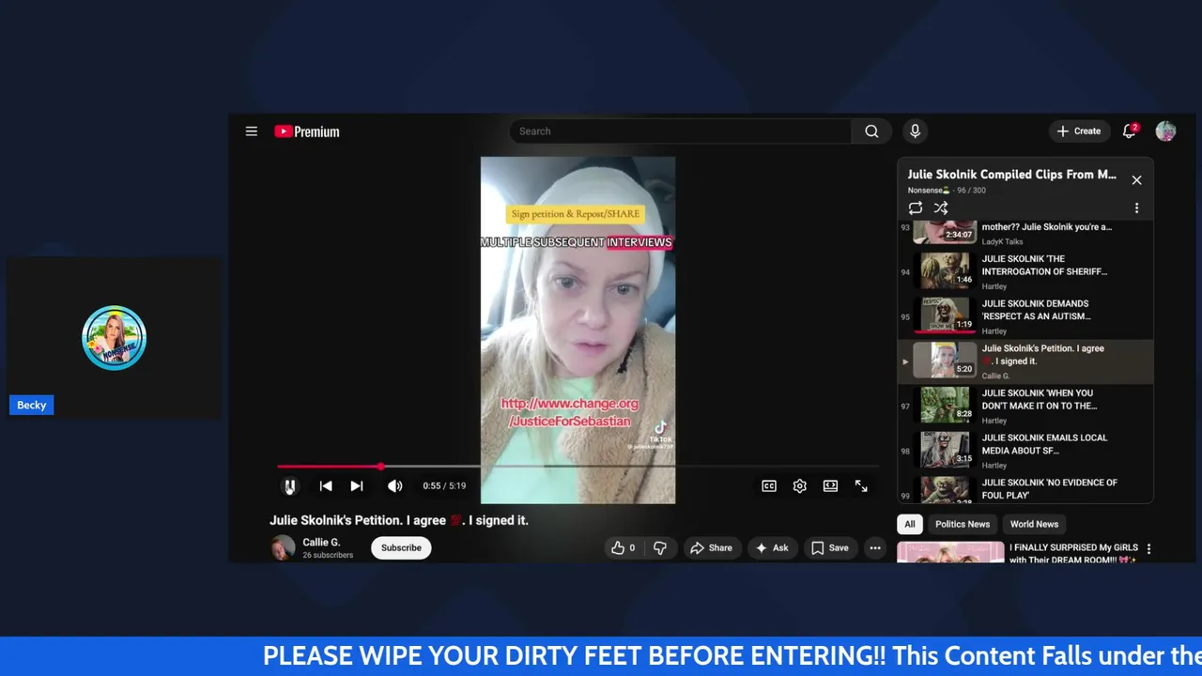
Task: Play 'NO EVIDENCE OF FOUL PLAY' video
Action: (x=1025, y=488)
